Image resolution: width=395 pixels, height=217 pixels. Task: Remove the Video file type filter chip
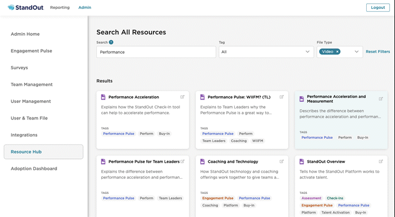click(x=337, y=51)
